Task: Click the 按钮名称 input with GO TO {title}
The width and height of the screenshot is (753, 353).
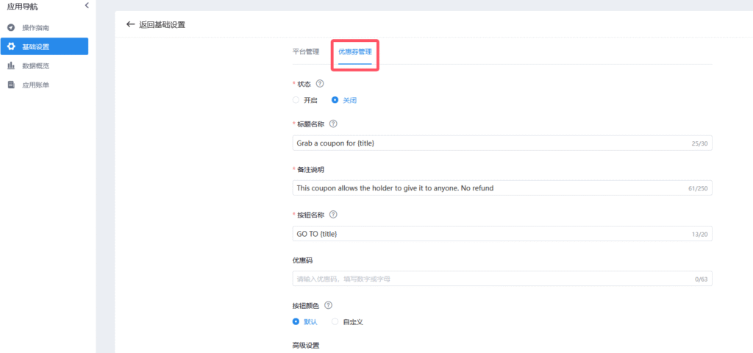Action: coord(502,233)
